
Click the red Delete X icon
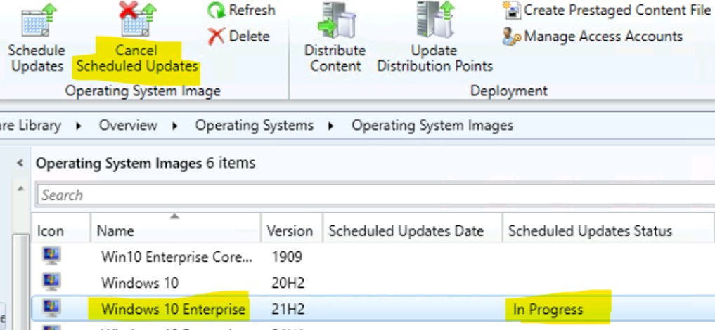216,37
